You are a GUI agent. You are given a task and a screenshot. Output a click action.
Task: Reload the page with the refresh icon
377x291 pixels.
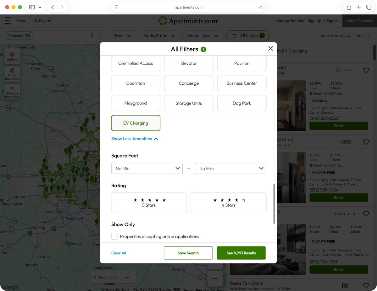click(261, 7)
